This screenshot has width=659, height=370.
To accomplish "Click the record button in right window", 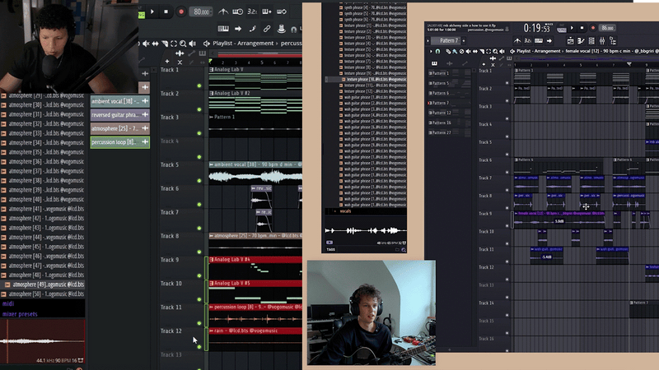I will pyautogui.click(x=592, y=28).
